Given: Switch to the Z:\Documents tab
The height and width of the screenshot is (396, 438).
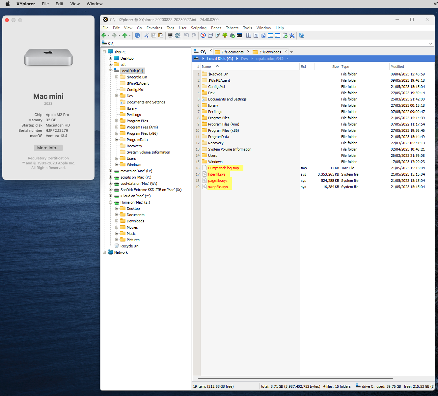Looking at the screenshot, I should pyautogui.click(x=232, y=52).
